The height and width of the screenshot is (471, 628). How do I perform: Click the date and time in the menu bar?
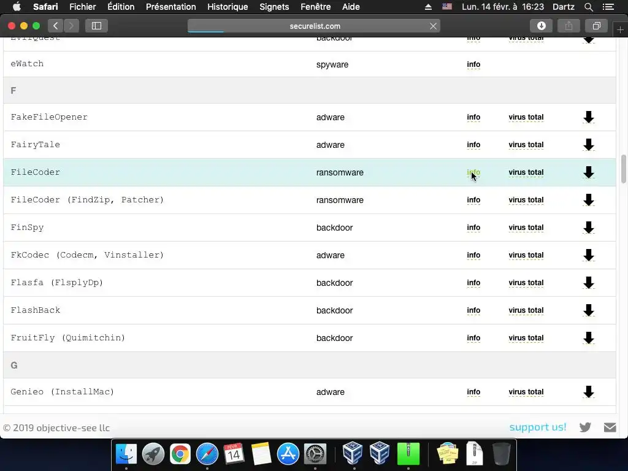click(503, 7)
